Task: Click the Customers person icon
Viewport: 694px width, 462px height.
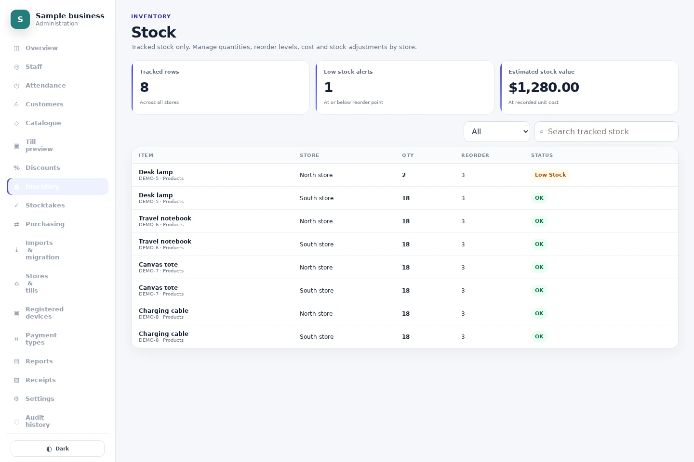Action: coord(16,104)
